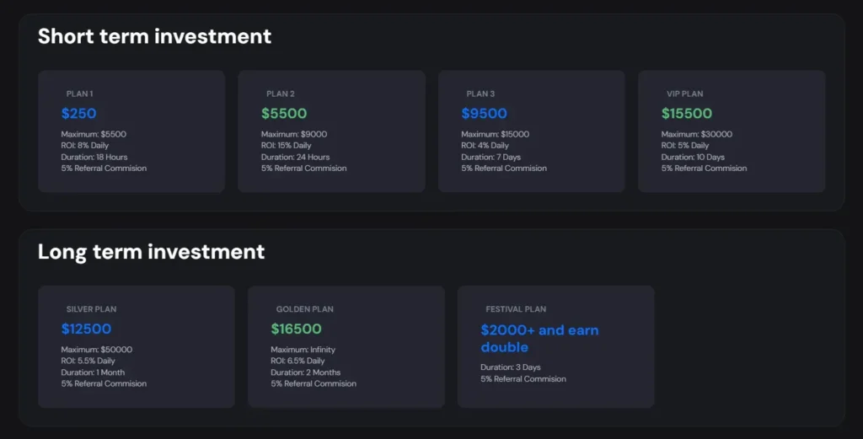Open the Golden Plan card

coord(346,346)
